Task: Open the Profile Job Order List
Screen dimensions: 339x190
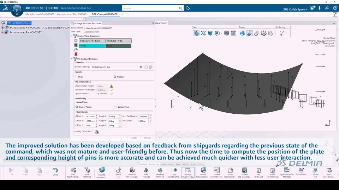Action: pos(272,172)
